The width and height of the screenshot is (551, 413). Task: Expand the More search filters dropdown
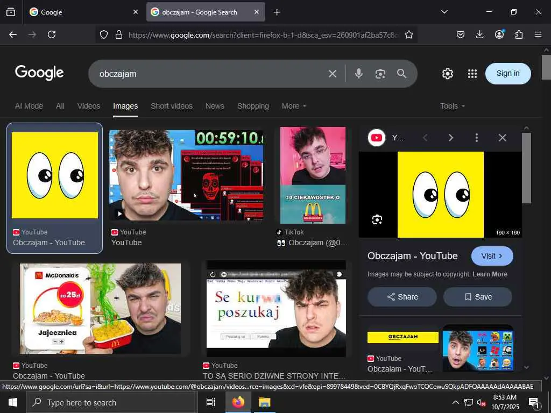[294, 106]
